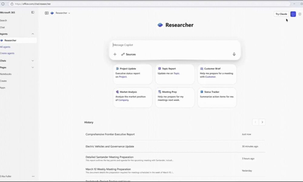The height and width of the screenshot is (182, 303).
Task: Click Erika Fuller account name
Action: click(x=5, y=176)
